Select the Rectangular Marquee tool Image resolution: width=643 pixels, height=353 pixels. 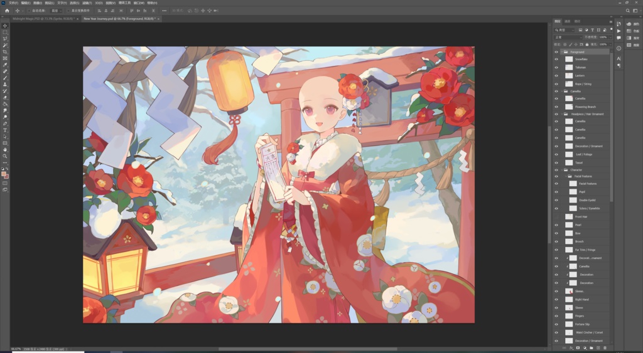tap(5, 33)
